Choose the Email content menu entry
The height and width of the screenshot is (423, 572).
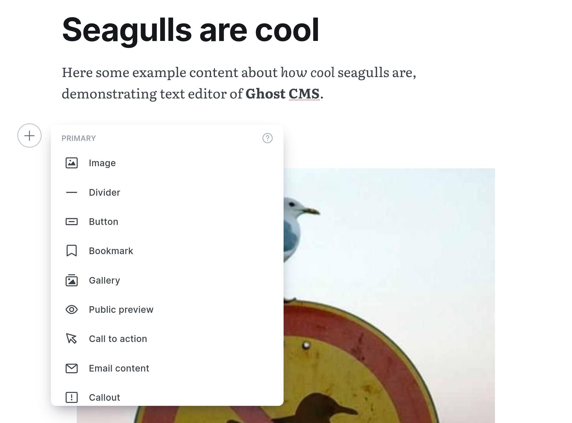pyautogui.click(x=119, y=368)
